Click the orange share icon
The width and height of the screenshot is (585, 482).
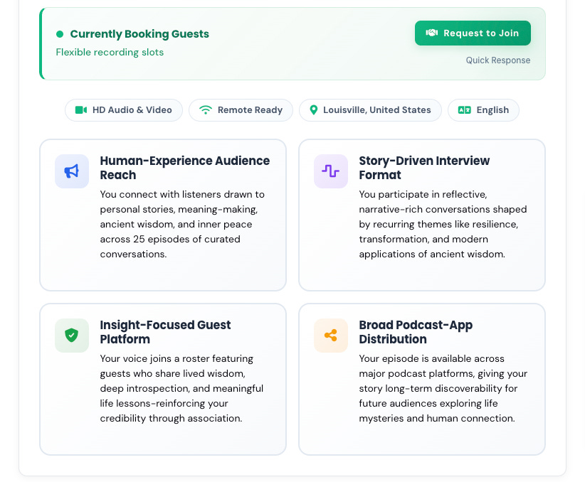tap(330, 335)
